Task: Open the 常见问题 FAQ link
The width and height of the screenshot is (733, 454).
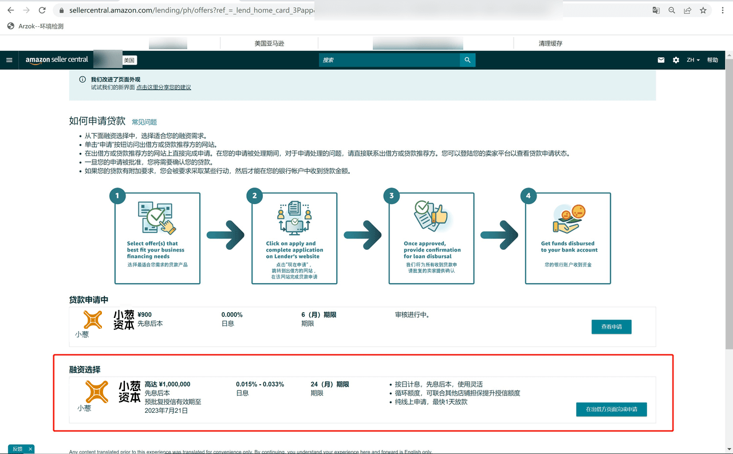Action: pyautogui.click(x=144, y=122)
